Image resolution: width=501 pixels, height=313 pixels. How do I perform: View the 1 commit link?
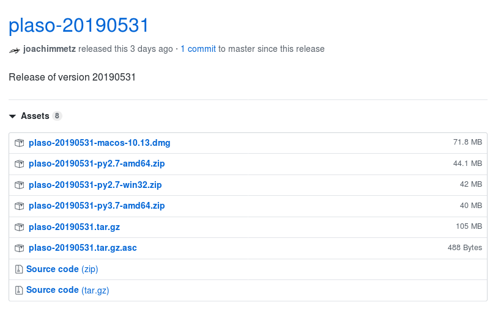click(198, 49)
